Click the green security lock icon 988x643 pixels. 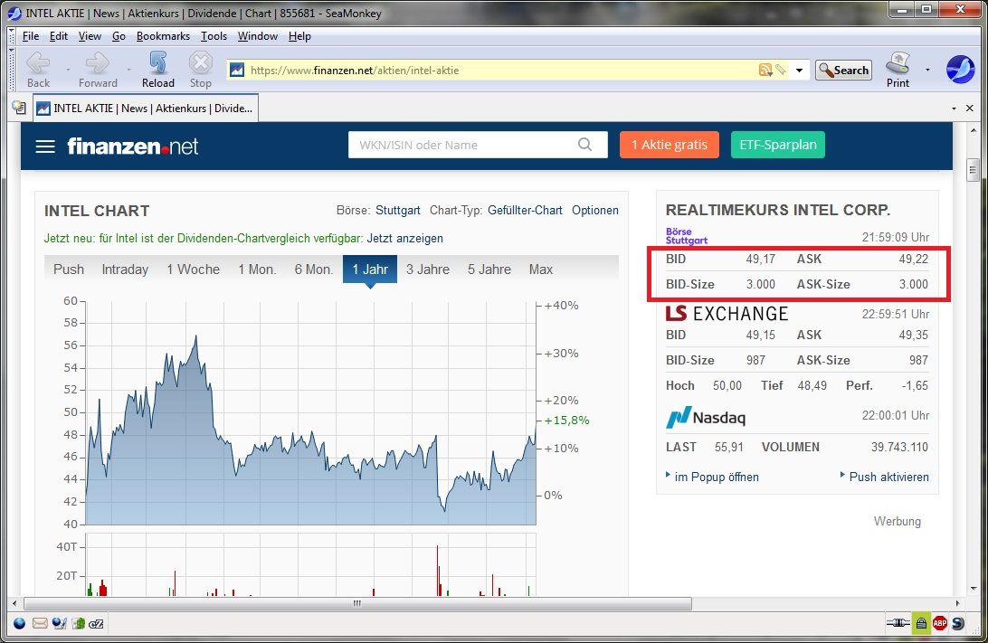point(921,623)
